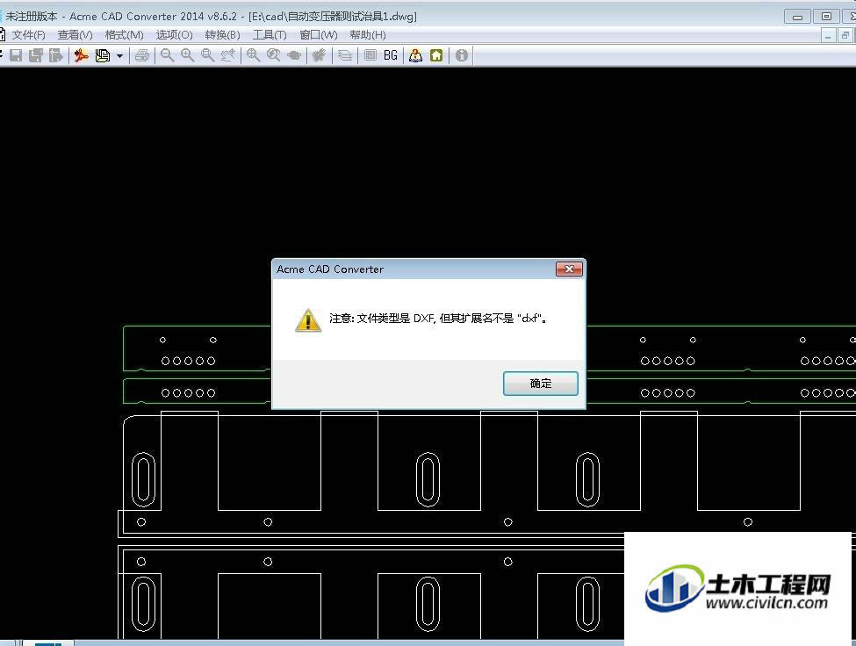Click the warning message text about DXF
Viewport: 856px width, 646px height.
(438, 318)
